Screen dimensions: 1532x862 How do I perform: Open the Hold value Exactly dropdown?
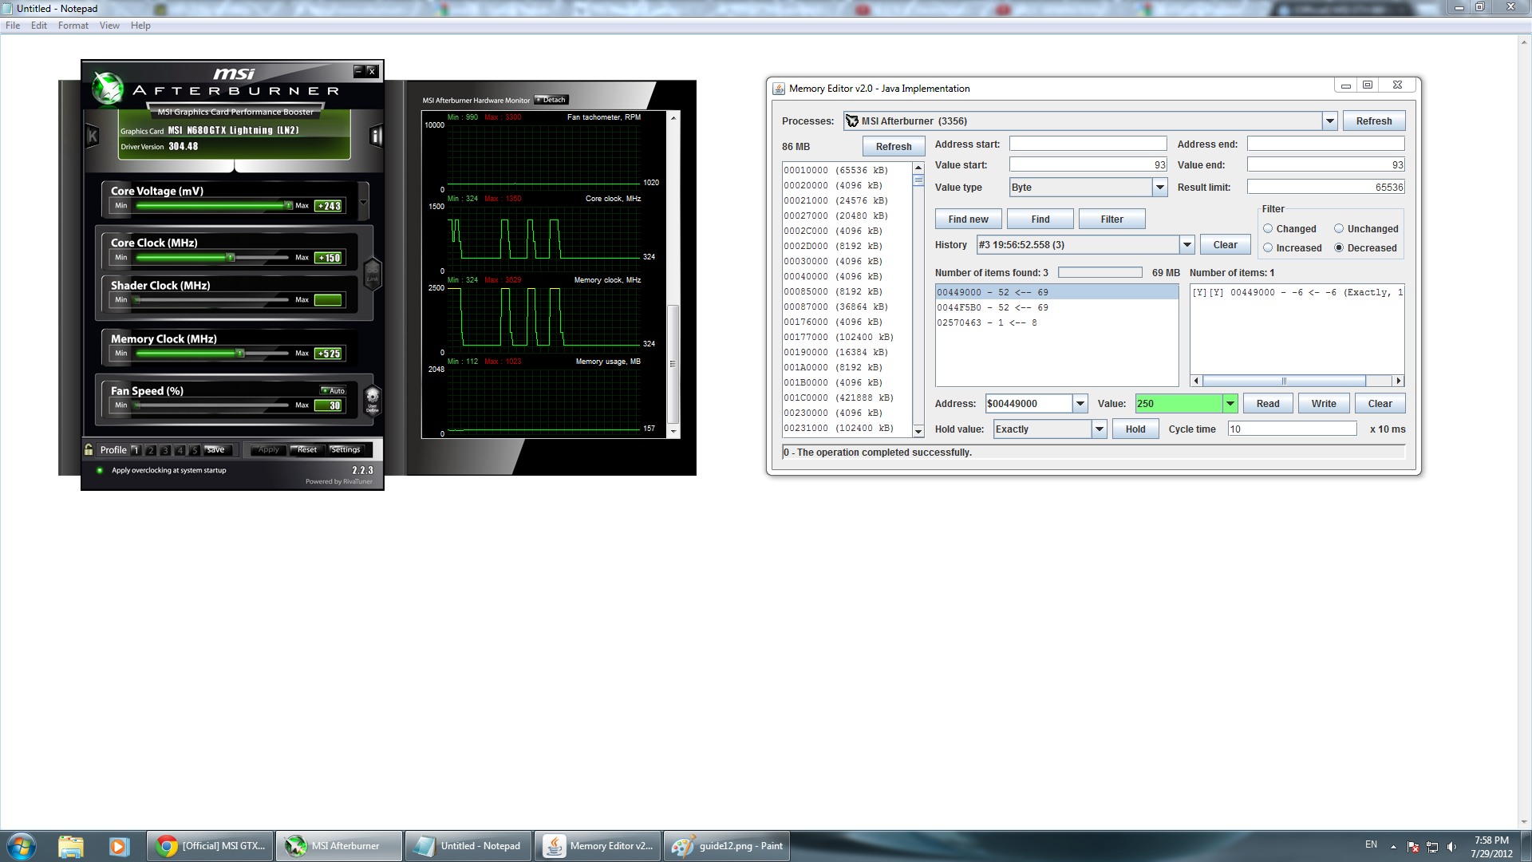point(1100,429)
